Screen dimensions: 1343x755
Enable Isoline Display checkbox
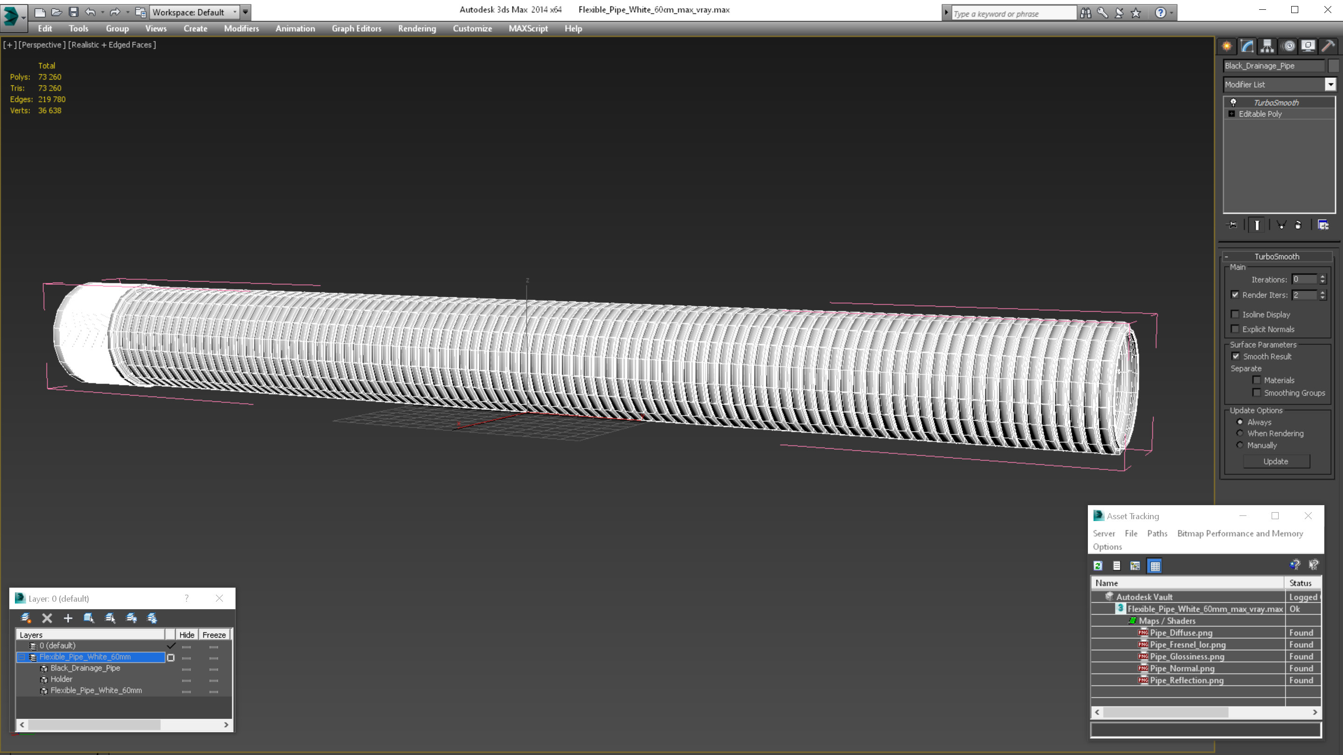click(x=1234, y=314)
